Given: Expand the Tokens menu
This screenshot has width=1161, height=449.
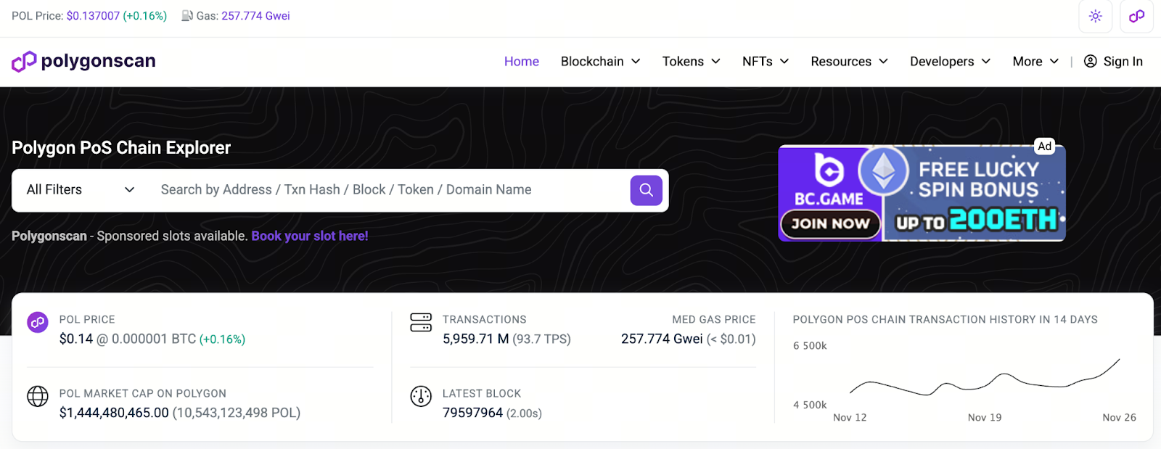Looking at the screenshot, I should [x=691, y=62].
